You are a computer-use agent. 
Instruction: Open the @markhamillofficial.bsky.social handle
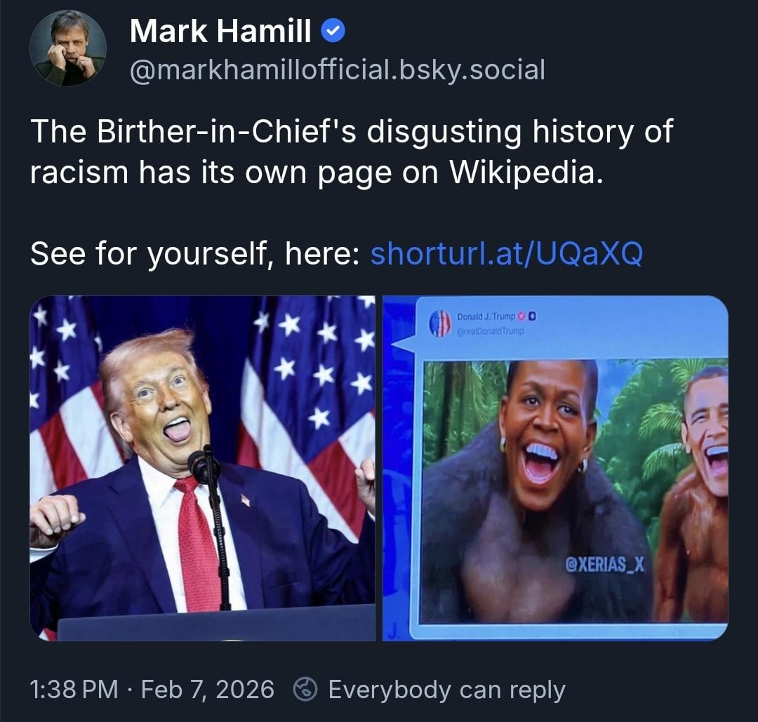point(338,69)
